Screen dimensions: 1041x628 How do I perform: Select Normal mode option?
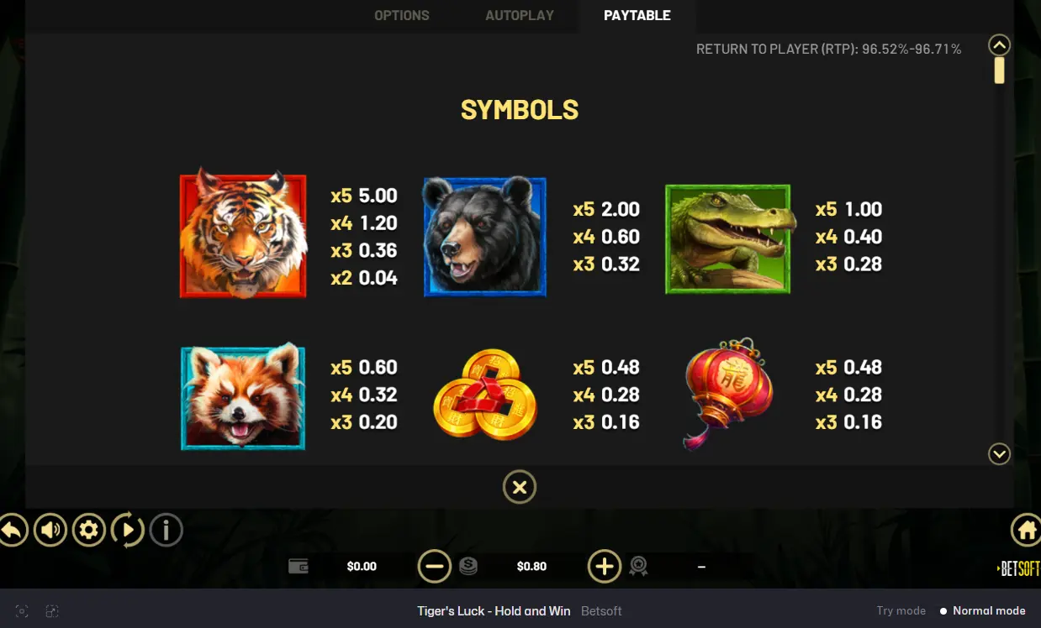[983, 610]
